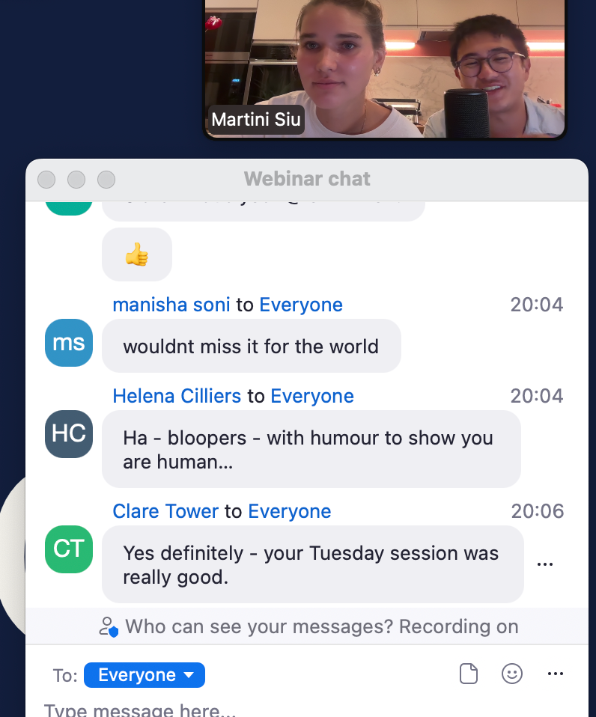The image size is (596, 717).
Task: Click Everyone link in Clare Tower's header
Action: 290,511
